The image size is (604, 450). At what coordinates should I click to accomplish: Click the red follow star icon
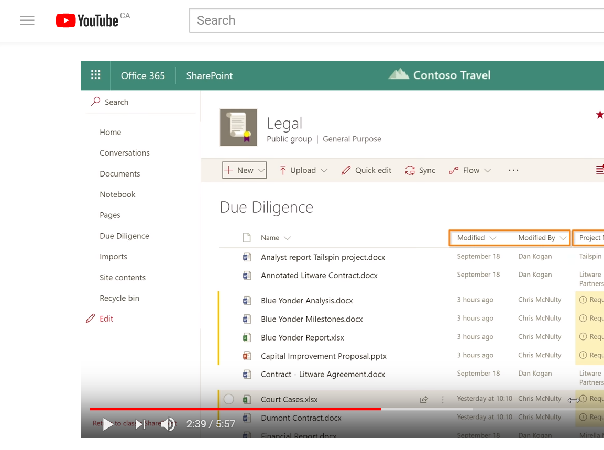[x=600, y=114]
